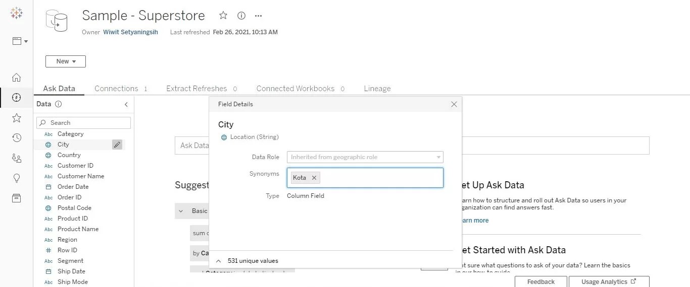Click the Tableau logo icon
This screenshot has height=287, width=690.
point(16,13)
